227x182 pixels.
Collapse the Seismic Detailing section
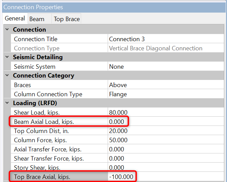click(x=7, y=57)
